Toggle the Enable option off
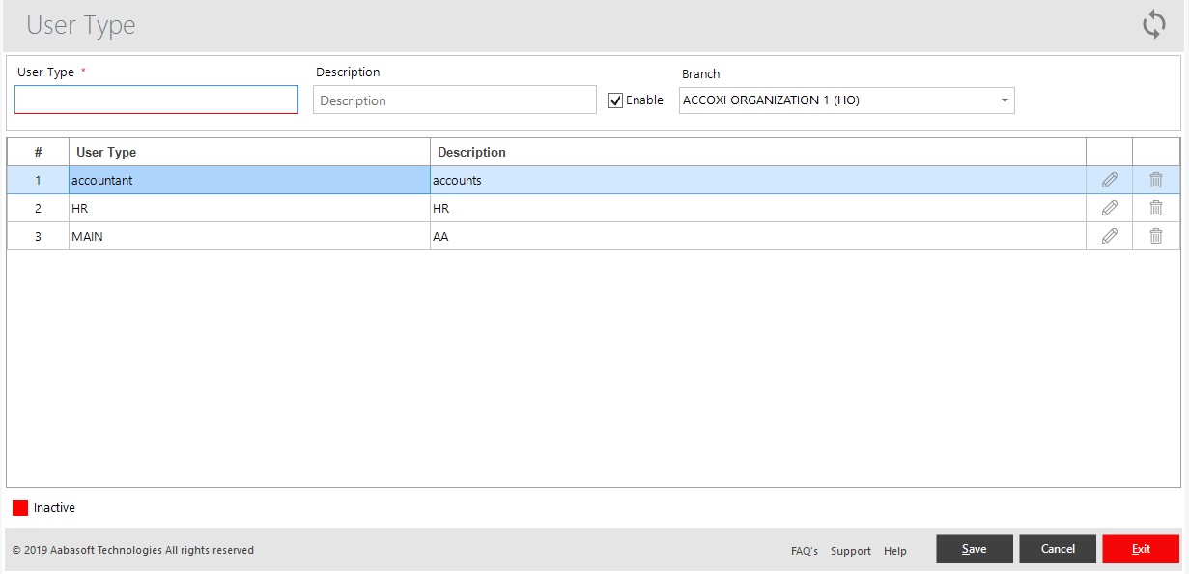Screen dimensions: 1189x574 coord(615,100)
